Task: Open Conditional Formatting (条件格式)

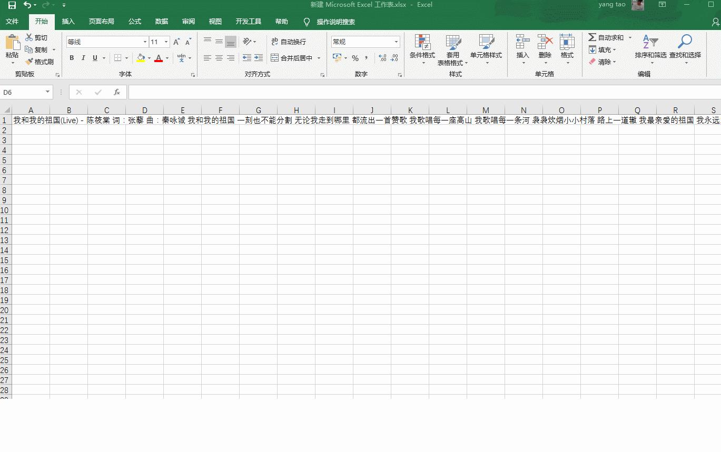Action: point(422,49)
